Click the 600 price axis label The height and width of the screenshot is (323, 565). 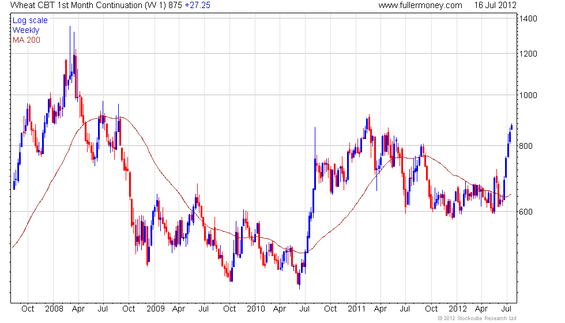(526, 212)
